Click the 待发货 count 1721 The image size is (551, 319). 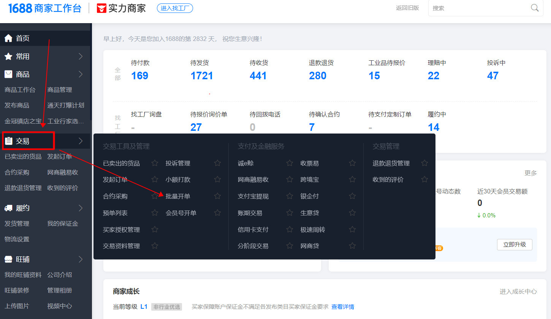tap(201, 76)
